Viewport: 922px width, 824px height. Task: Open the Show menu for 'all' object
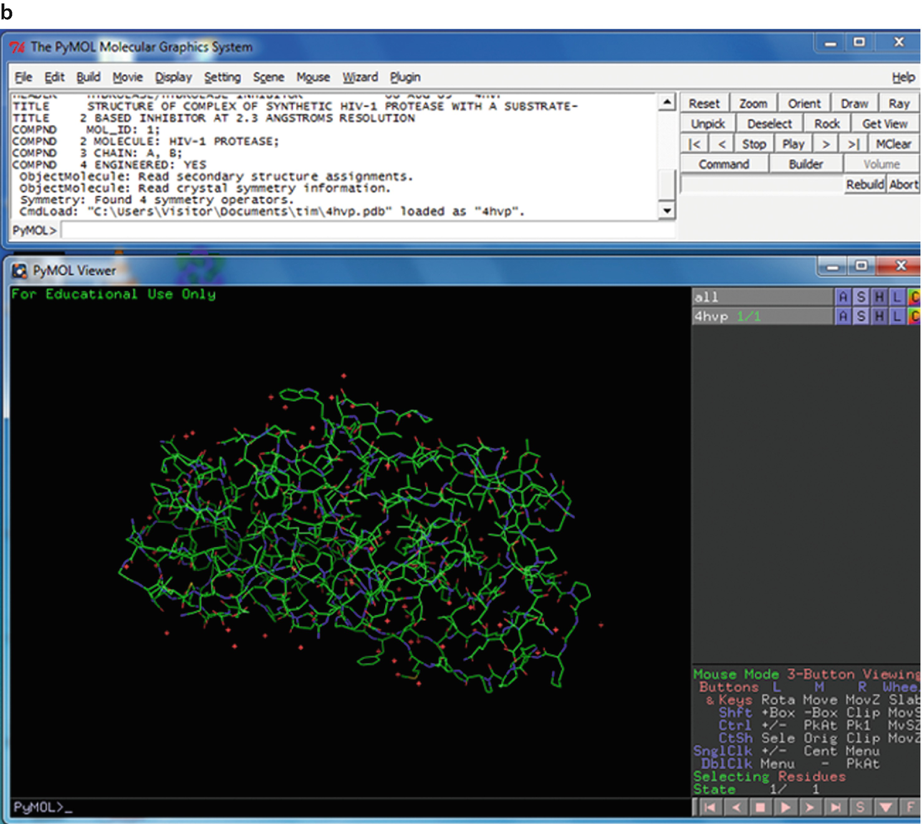tap(861, 297)
